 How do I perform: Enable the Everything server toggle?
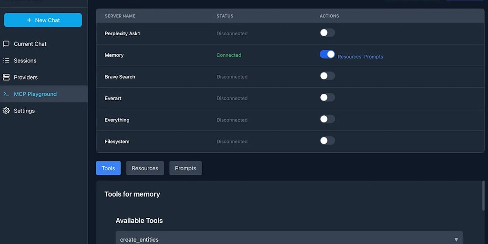[327, 119]
